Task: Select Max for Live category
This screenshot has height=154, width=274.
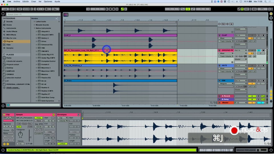Action: [11, 38]
